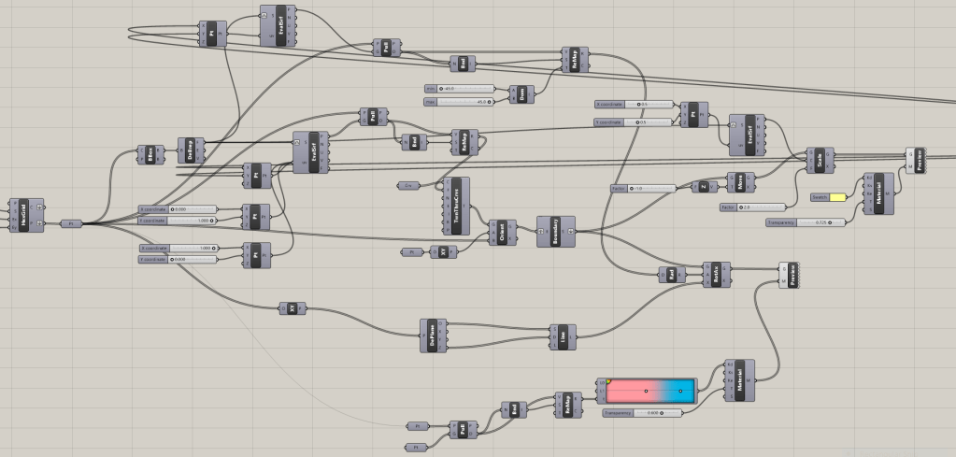Viewport: 956px width, 457px height.
Task: Select the Transparency slider showing 0.725
Action: click(x=806, y=222)
